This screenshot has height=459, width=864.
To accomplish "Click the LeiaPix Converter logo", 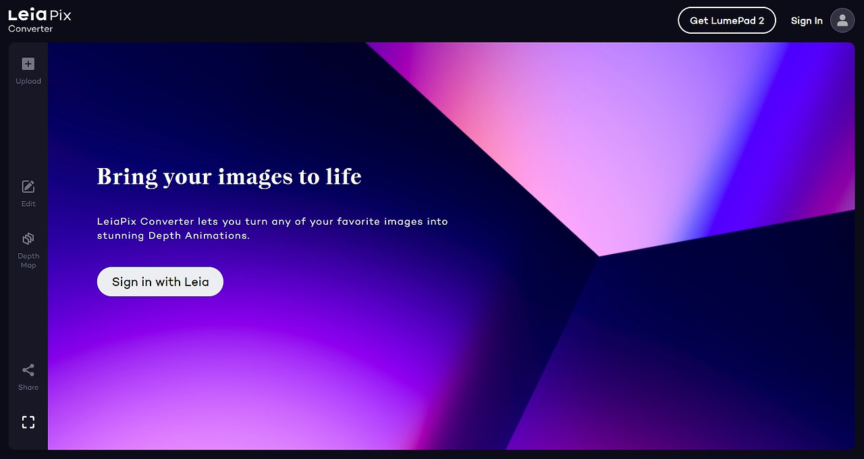I will 40,20.
